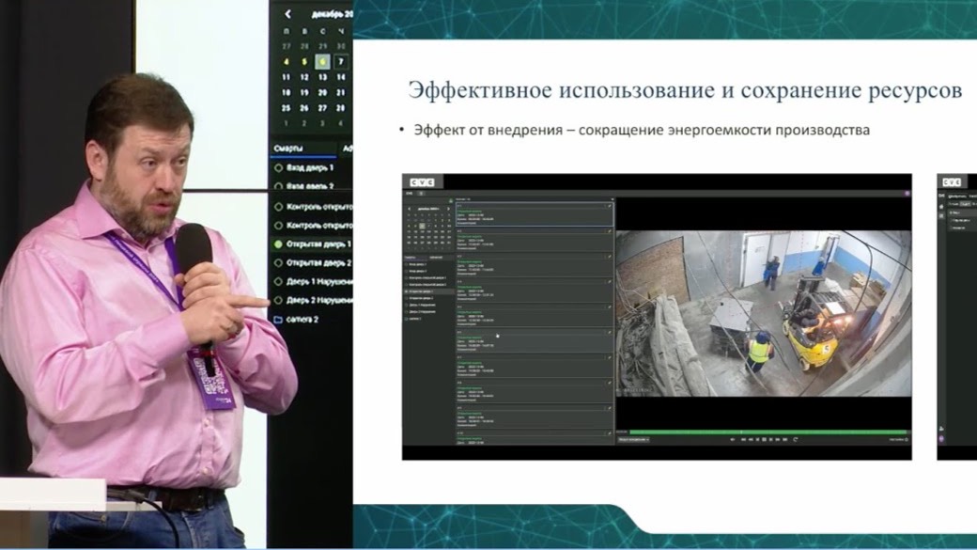Select Дверь 1 Нарушение in the slide's smart list
This screenshot has height=550, width=977.
coord(421,305)
